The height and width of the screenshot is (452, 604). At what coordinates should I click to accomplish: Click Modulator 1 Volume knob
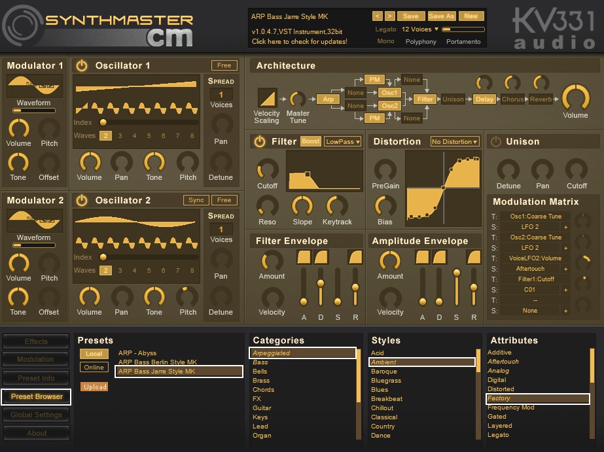(18, 129)
